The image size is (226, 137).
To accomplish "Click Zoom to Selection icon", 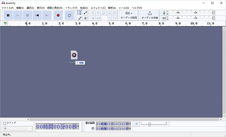I will (x=104, y=13).
